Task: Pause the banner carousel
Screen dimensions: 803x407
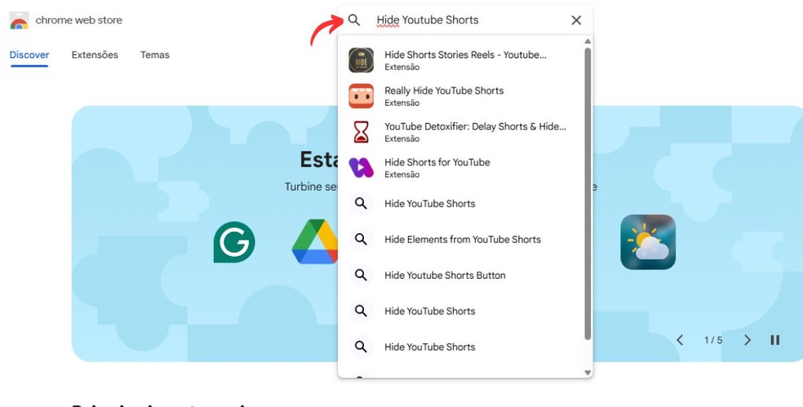Action: [774, 340]
